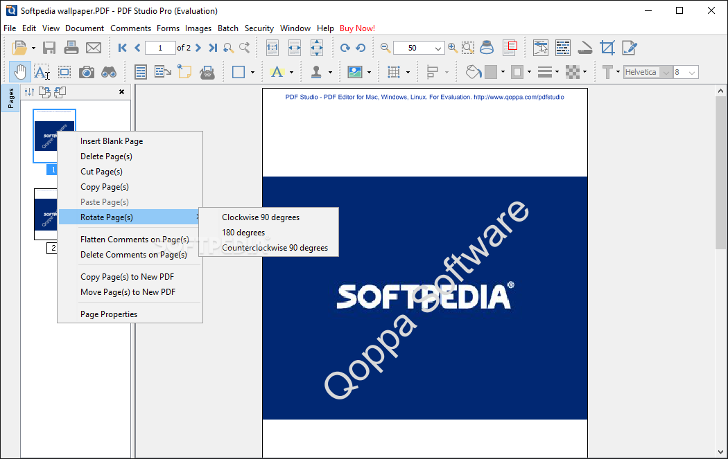Screen dimensions: 728x459
Task: Click the zoom out magnifier
Action: point(385,48)
